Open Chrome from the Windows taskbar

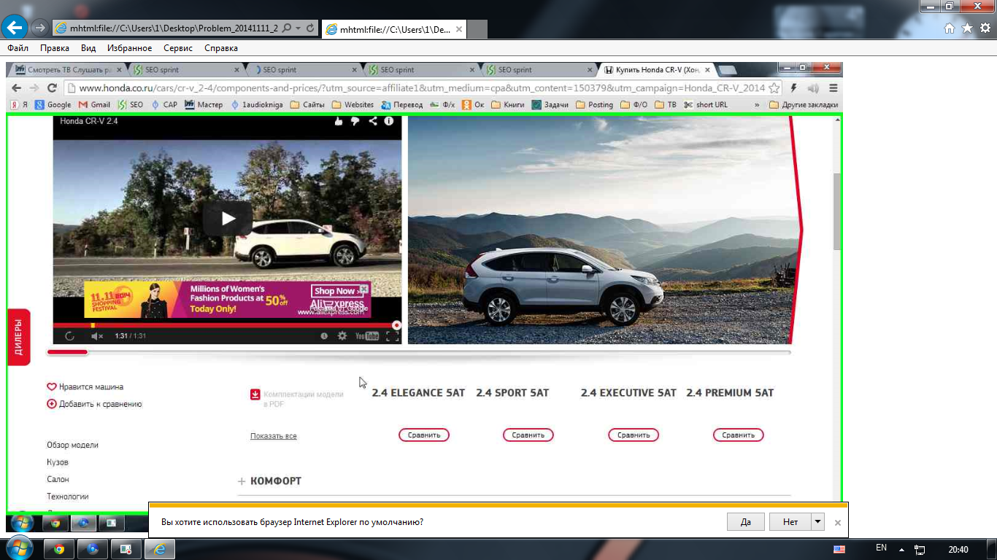[x=59, y=548]
